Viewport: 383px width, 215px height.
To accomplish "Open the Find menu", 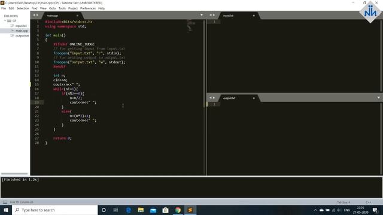I will [x=35, y=8].
